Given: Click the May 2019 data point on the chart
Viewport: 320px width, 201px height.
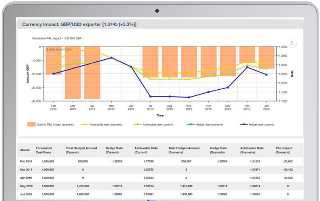Looking at the screenshot, I should point(111,58).
